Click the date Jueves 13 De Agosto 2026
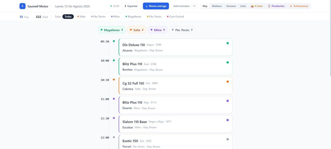The height and width of the screenshot is (149, 331). (72, 6)
